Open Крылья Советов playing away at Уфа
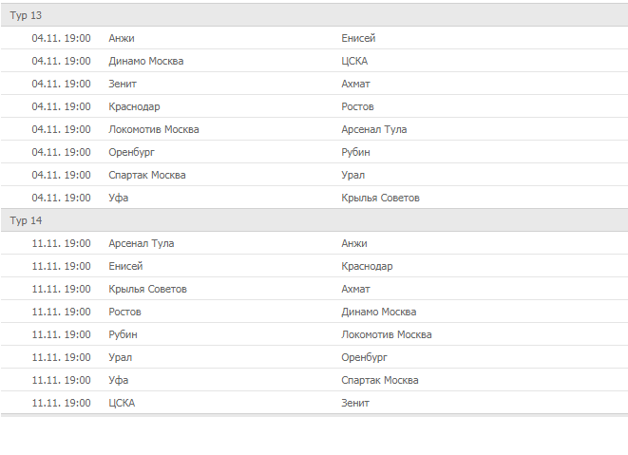Image resolution: width=628 pixels, height=455 pixels. pyautogui.click(x=380, y=198)
